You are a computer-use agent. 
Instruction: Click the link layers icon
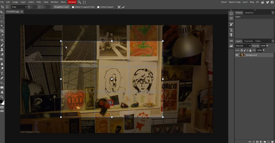tap(250, 142)
